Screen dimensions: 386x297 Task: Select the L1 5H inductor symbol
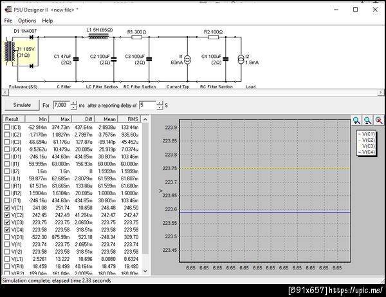98,37
